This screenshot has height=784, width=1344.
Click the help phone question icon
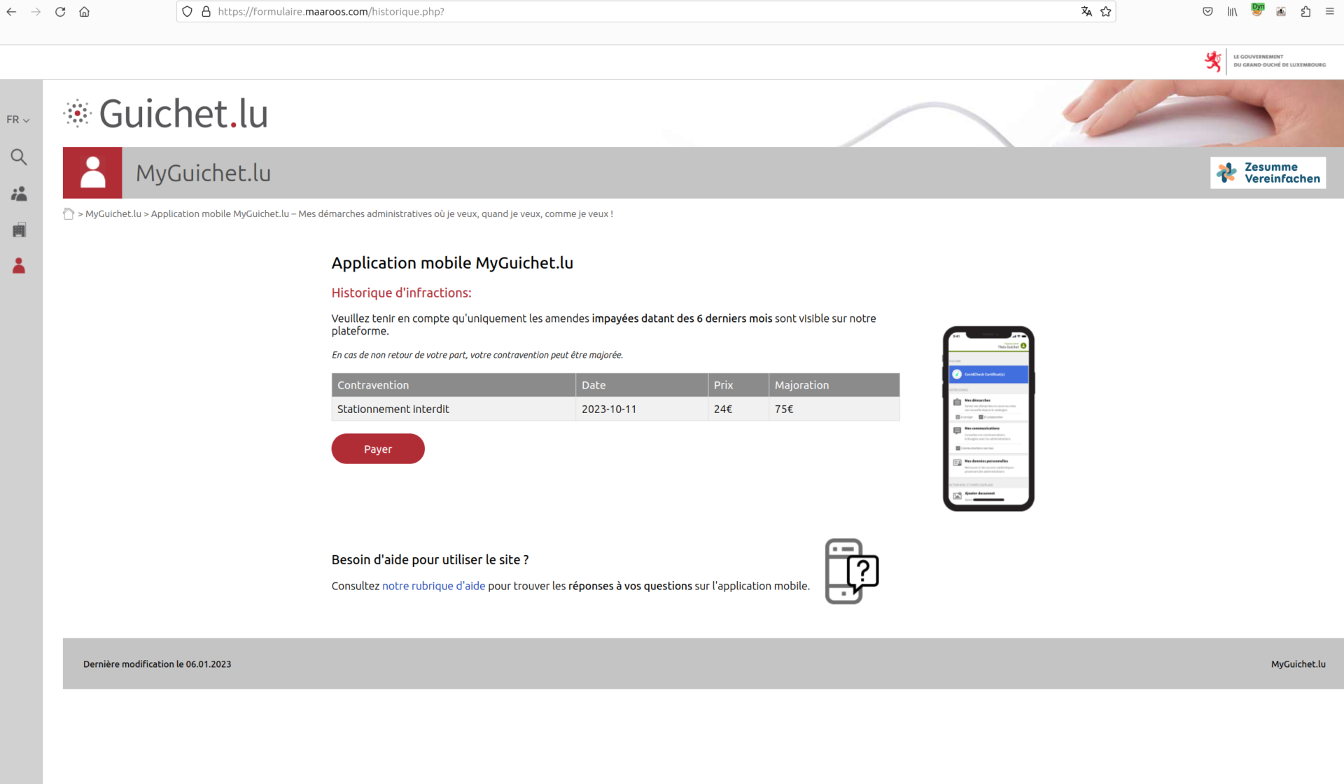click(852, 571)
